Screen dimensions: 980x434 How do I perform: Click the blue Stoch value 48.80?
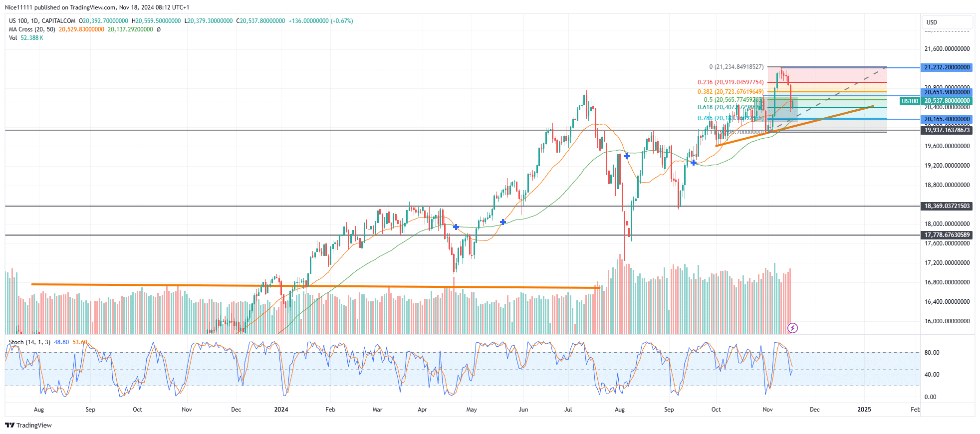61,342
